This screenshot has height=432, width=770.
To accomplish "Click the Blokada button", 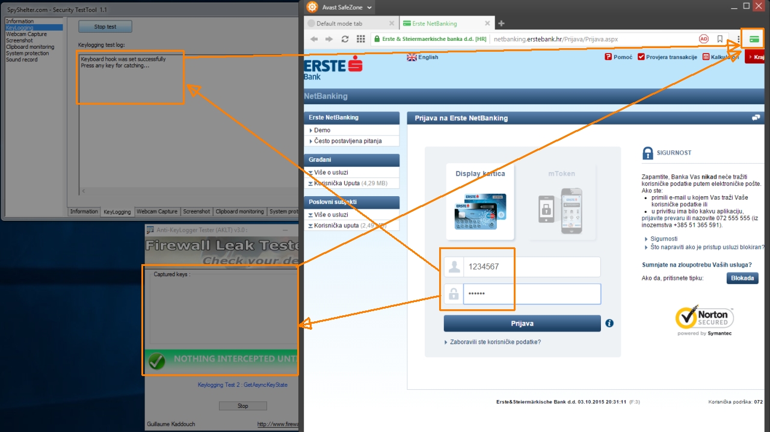I will (743, 278).
